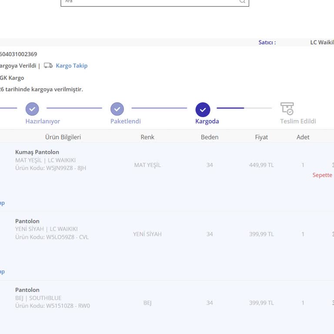The height and width of the screenshot is (334, 334).
Task: Focus the search input field
Action: 148,2
